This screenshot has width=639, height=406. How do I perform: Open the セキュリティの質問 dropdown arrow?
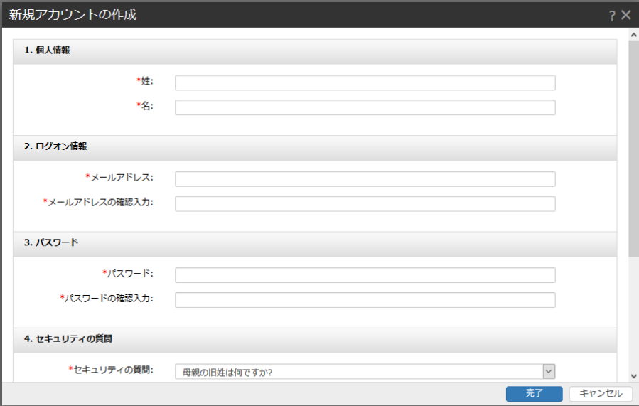coord(548,371)
